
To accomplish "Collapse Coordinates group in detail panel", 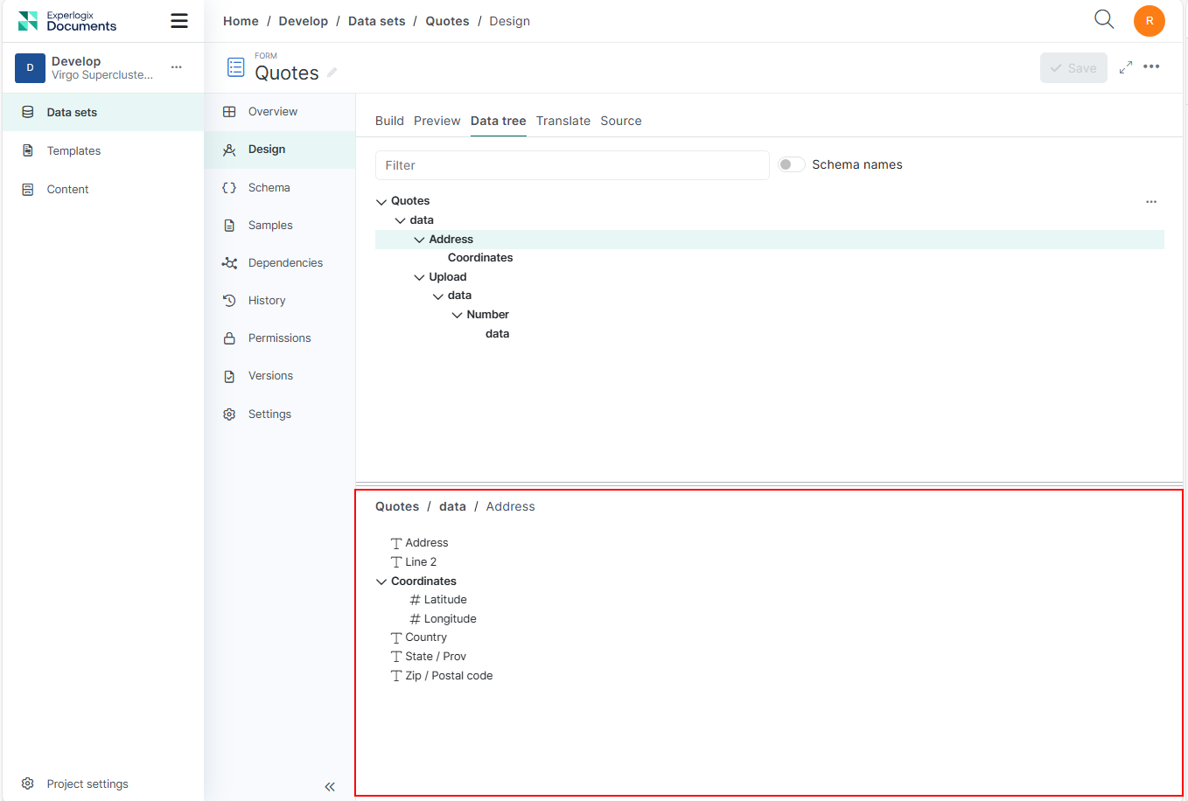I will point(381,582).
